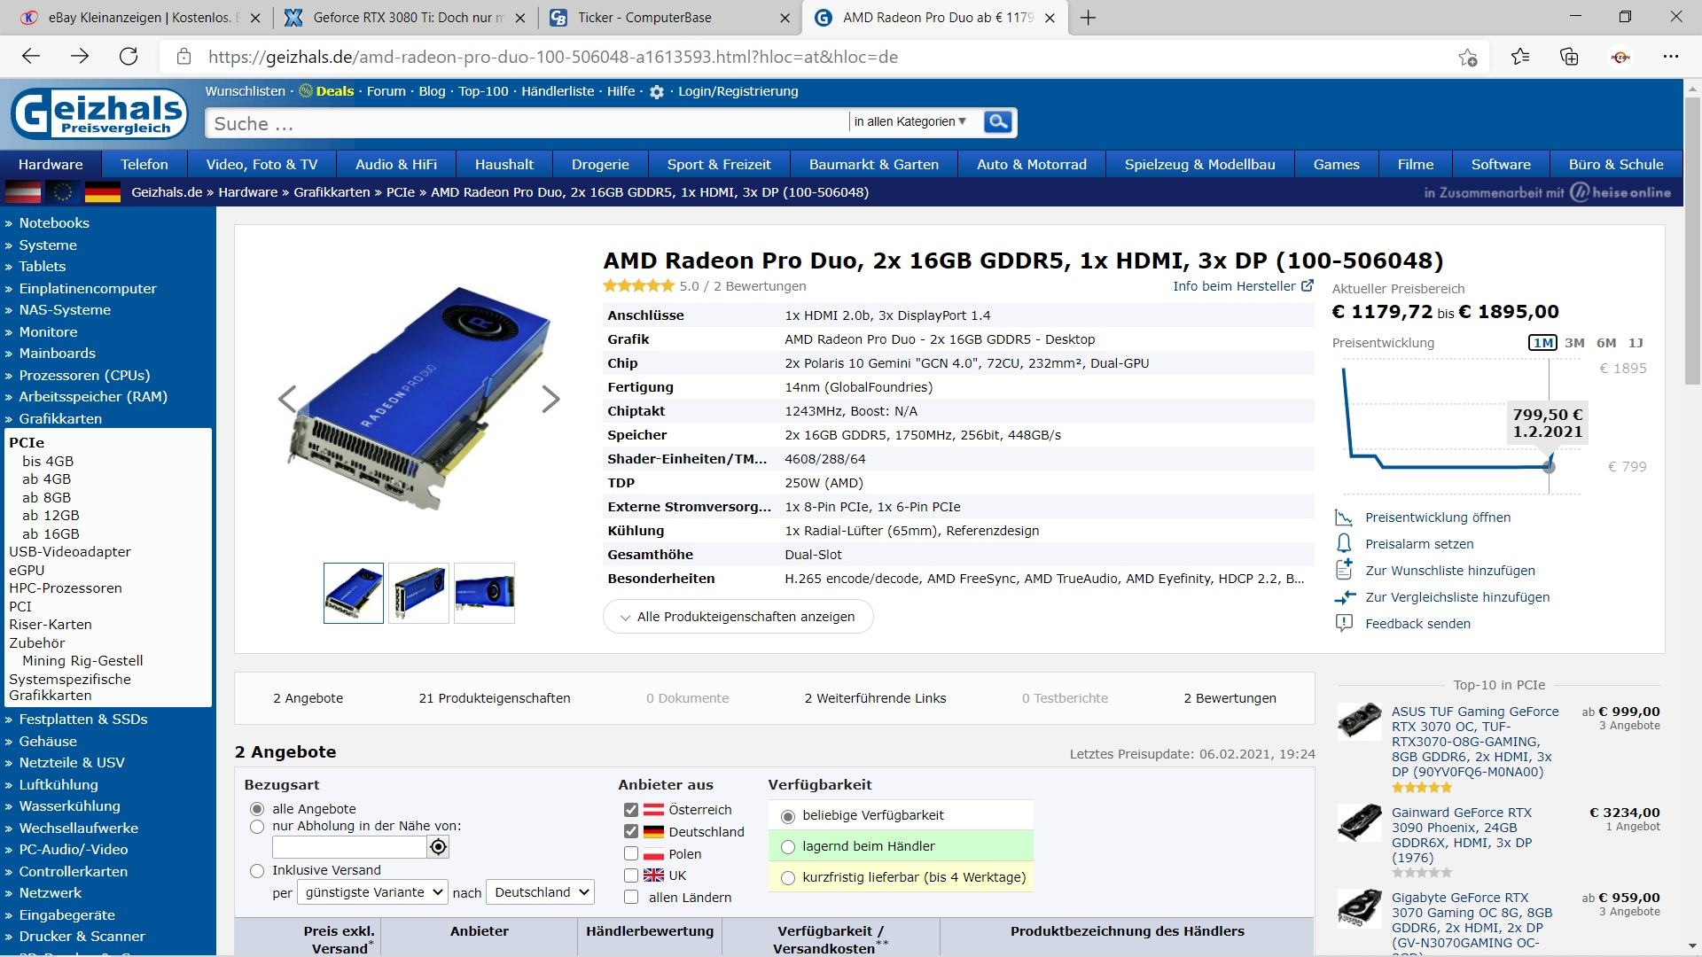Open the 'in allen Kategorien' dropdown
The image size is (1702, 957).
click(x=910, y=122)
